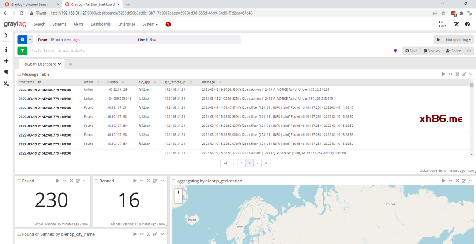
Task: Start auto-refresh with the play button
Action: pos(438,40)
